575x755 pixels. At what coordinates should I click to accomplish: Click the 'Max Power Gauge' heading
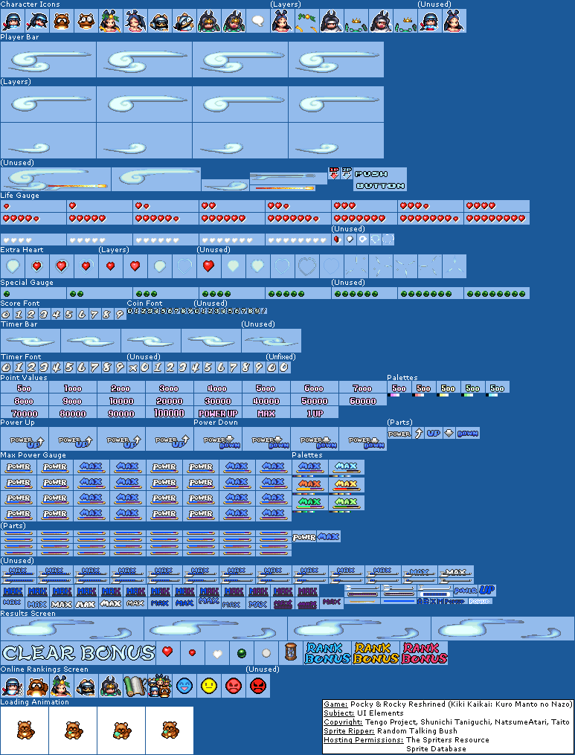33,454
